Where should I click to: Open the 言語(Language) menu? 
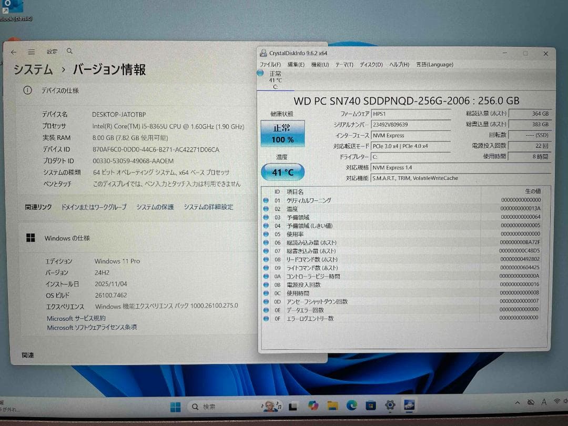click(x=434, y=64)
